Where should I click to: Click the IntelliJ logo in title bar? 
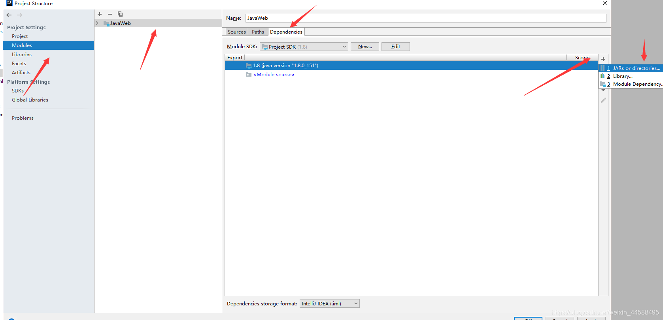(x=9, y=3)
